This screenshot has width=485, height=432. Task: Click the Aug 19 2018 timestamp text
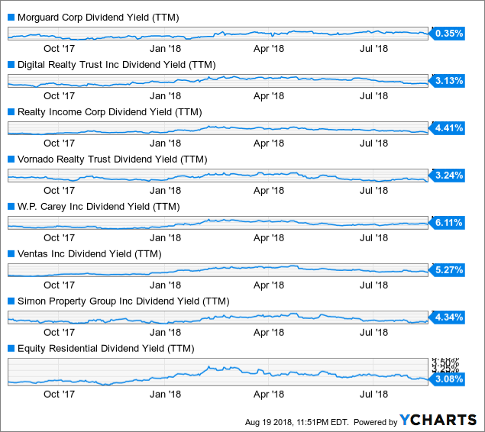297,422
